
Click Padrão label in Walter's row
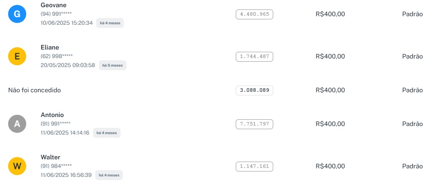point(412,166)
